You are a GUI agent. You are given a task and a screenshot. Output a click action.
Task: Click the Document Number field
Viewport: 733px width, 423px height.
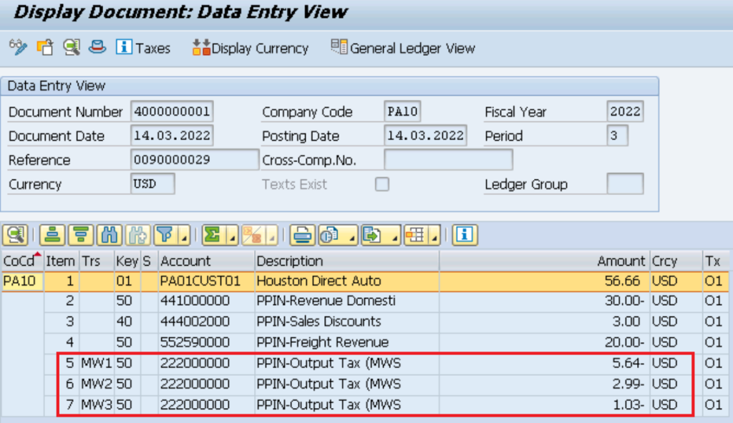(172, 112)
